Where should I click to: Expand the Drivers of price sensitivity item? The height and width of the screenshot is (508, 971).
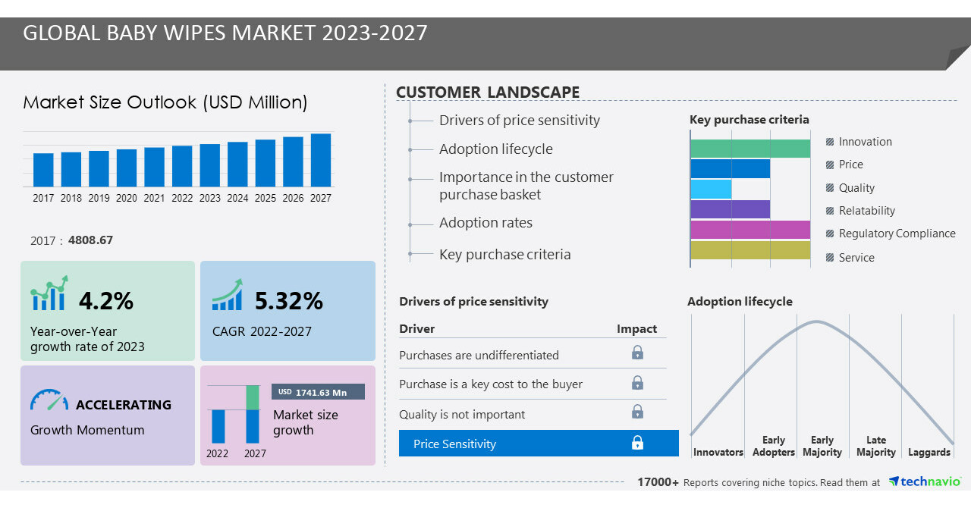(x=519, y=120)
